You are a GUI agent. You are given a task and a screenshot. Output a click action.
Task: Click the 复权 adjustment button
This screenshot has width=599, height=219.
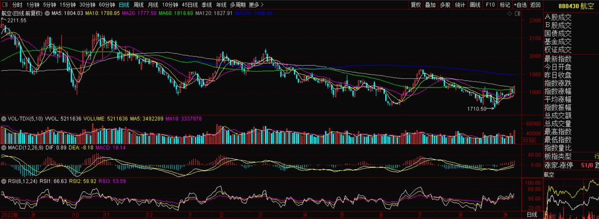point(415,4)
